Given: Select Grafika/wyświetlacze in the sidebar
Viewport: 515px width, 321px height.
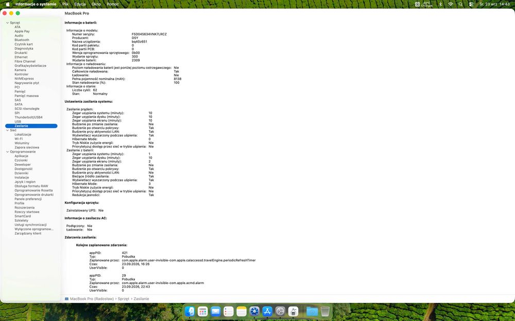Looking at the screenshot, I should (30, 66).
